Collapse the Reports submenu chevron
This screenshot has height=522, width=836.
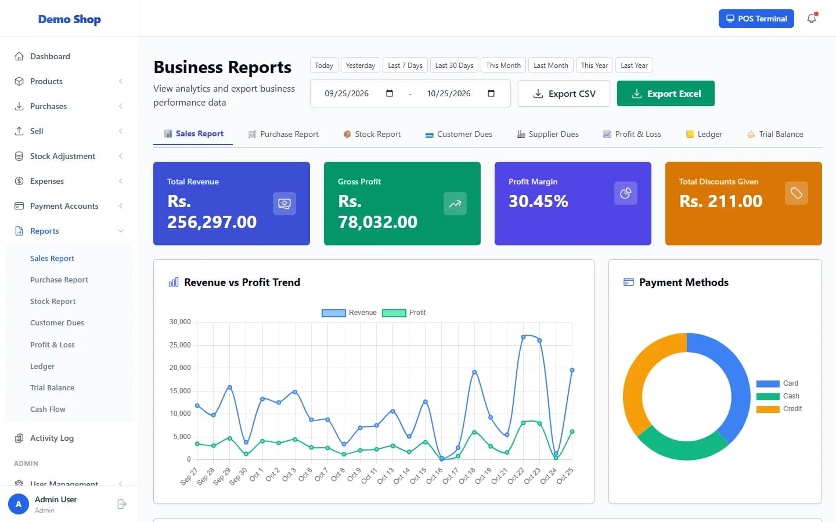[x=121, y=231]
